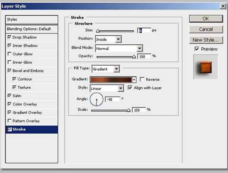
Task: Click the style preview thumbnail
Action: tap(206, 67)
